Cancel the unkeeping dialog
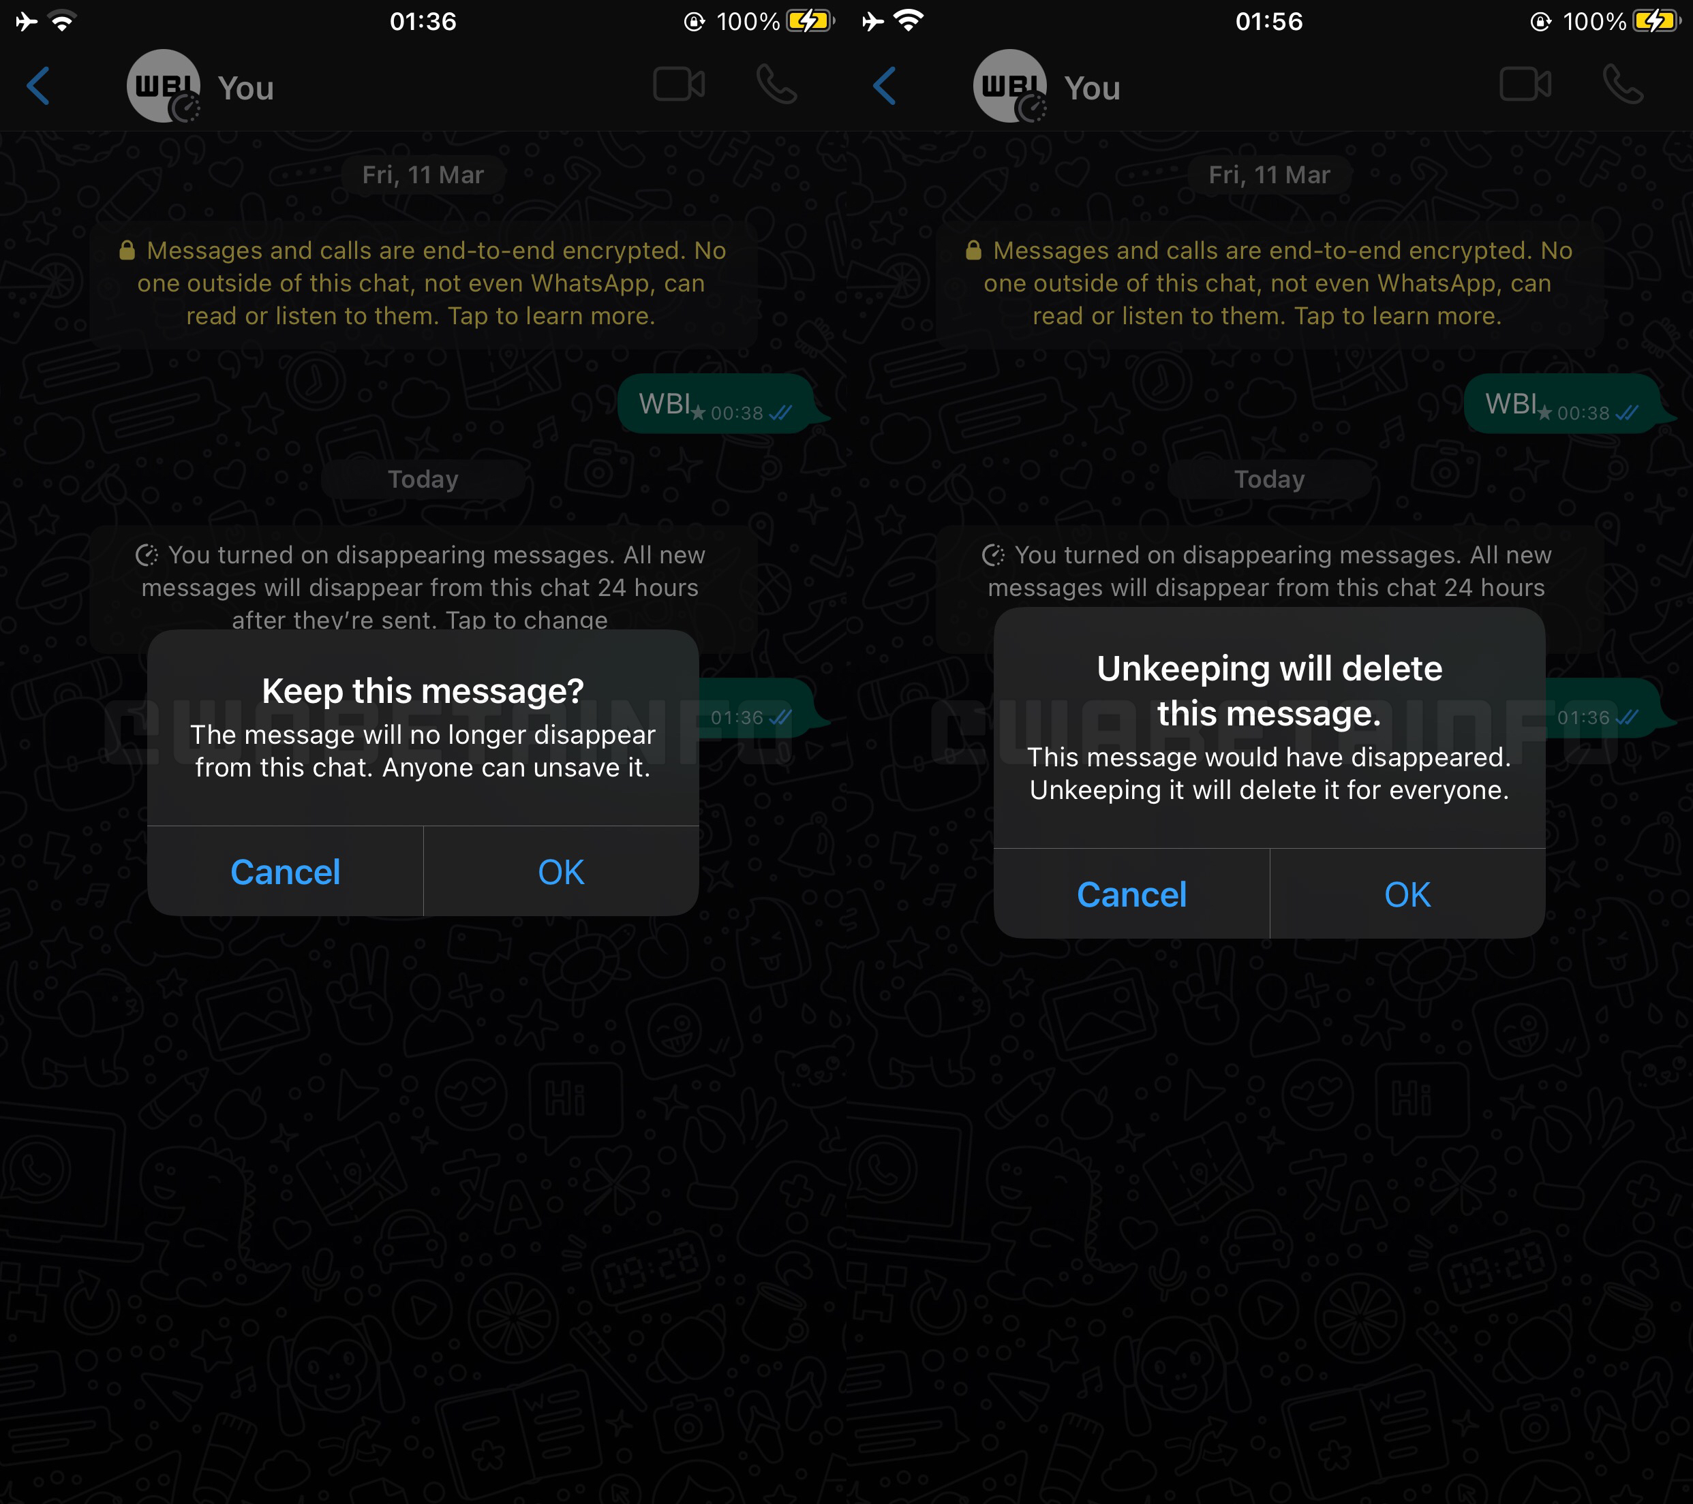The width and height of the screenshot is (1693, 1504). (1131, 893)
